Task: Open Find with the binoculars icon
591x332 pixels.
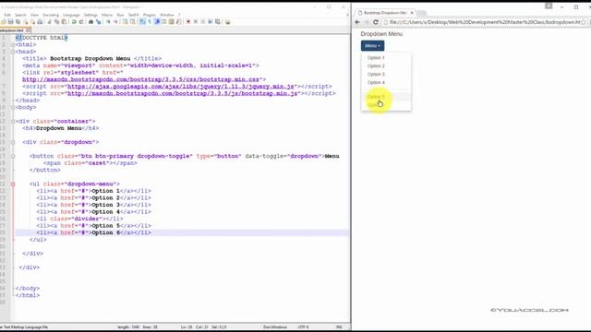Action: [x=90, y=22]
